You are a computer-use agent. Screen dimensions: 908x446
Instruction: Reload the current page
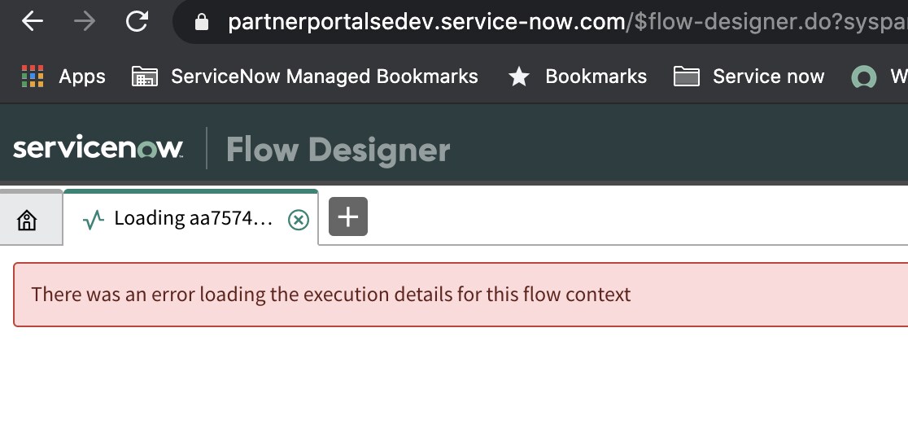pos(137,22)
